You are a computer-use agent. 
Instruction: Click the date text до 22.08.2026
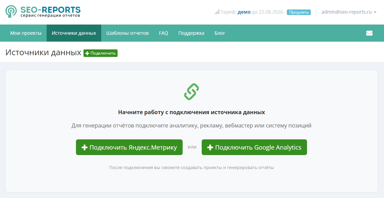(267, 12)
